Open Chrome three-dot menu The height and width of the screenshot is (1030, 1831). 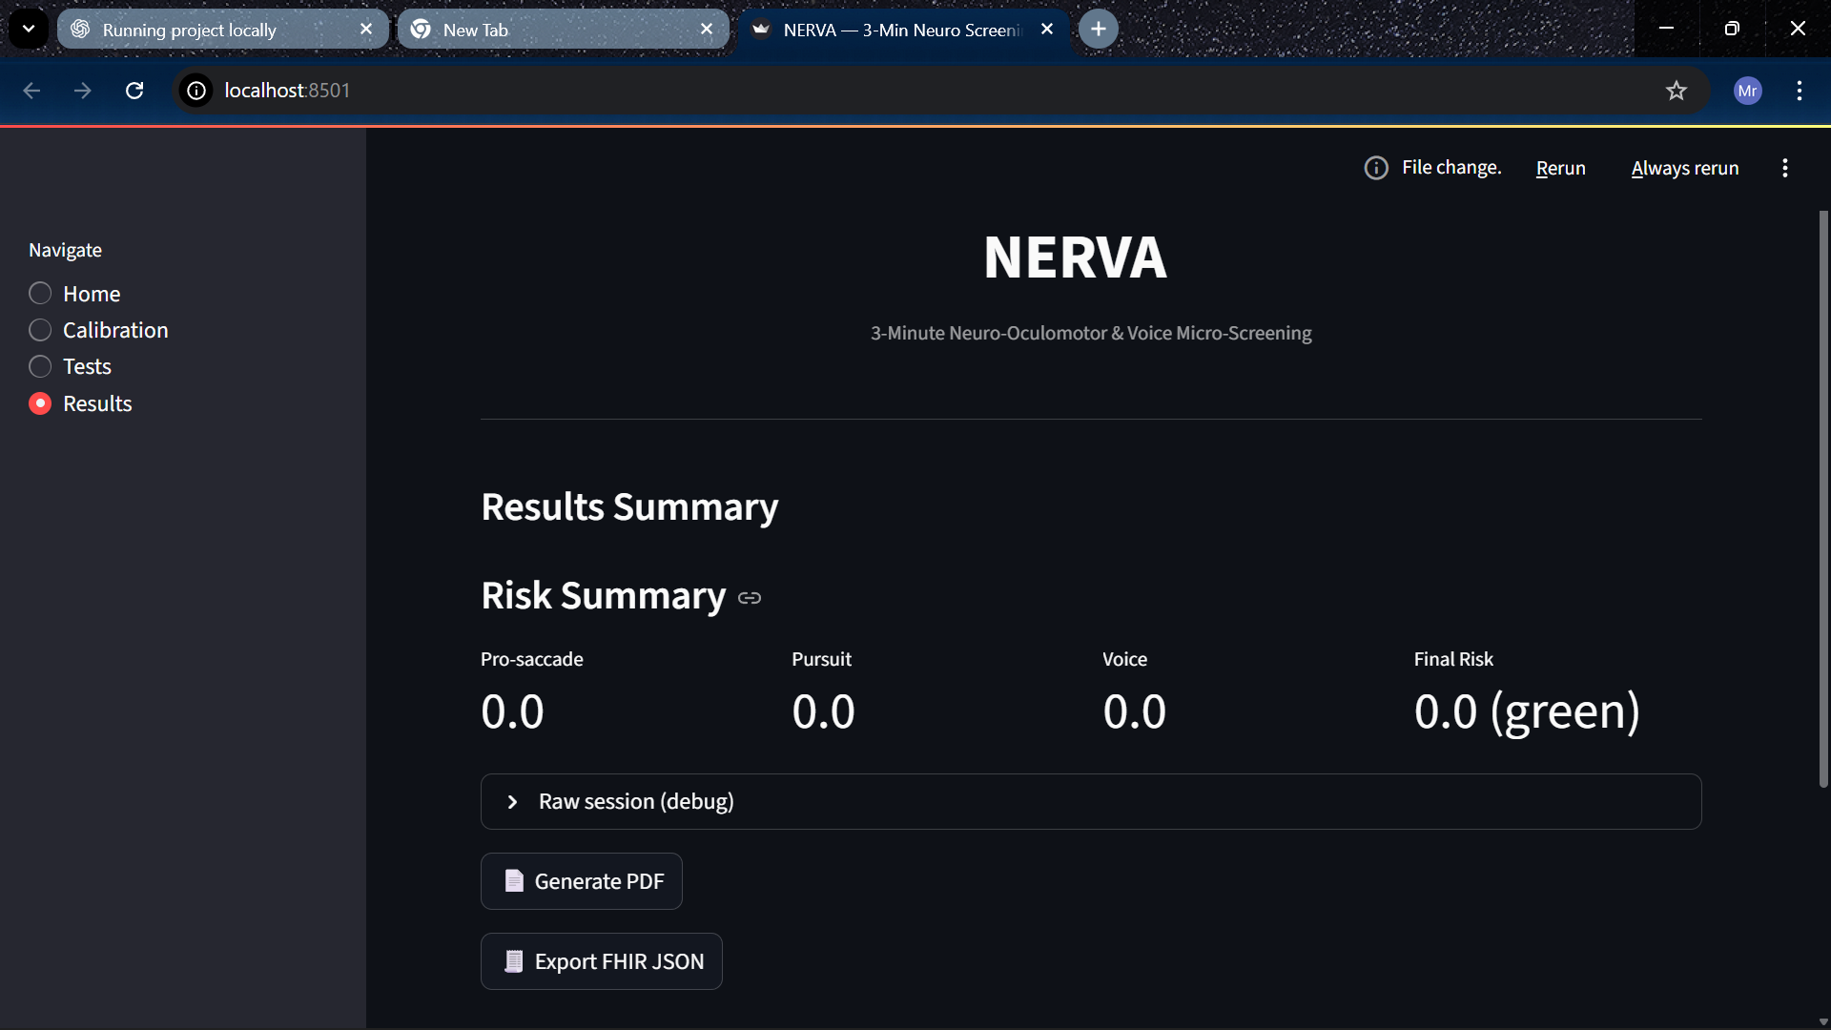click(x=1799, y=91)
